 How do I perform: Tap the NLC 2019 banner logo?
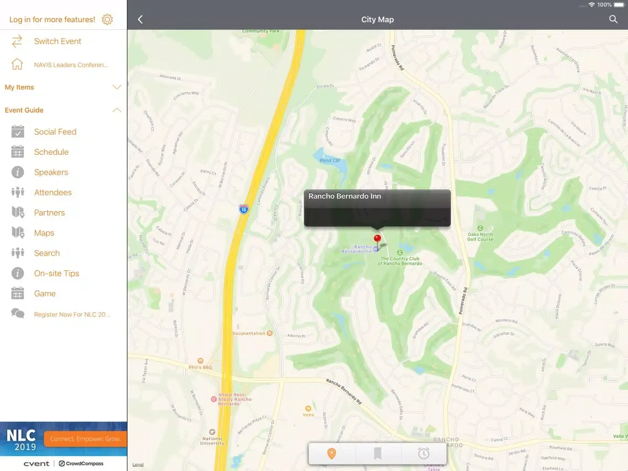click(x=21, y=439)
